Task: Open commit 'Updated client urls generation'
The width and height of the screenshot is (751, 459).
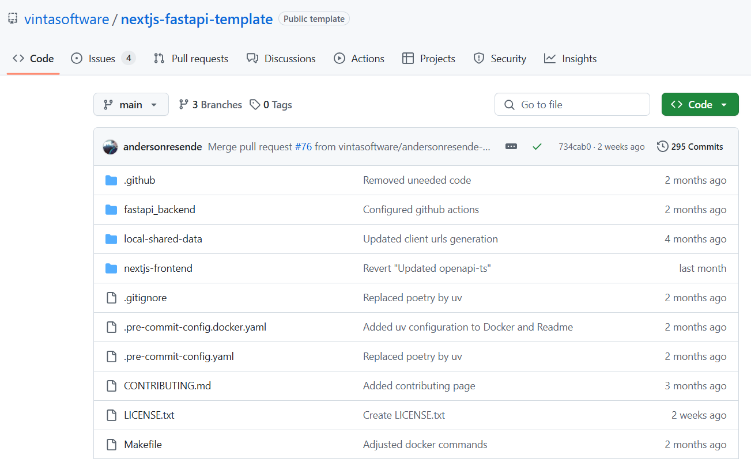Action: tap(431, 239)
